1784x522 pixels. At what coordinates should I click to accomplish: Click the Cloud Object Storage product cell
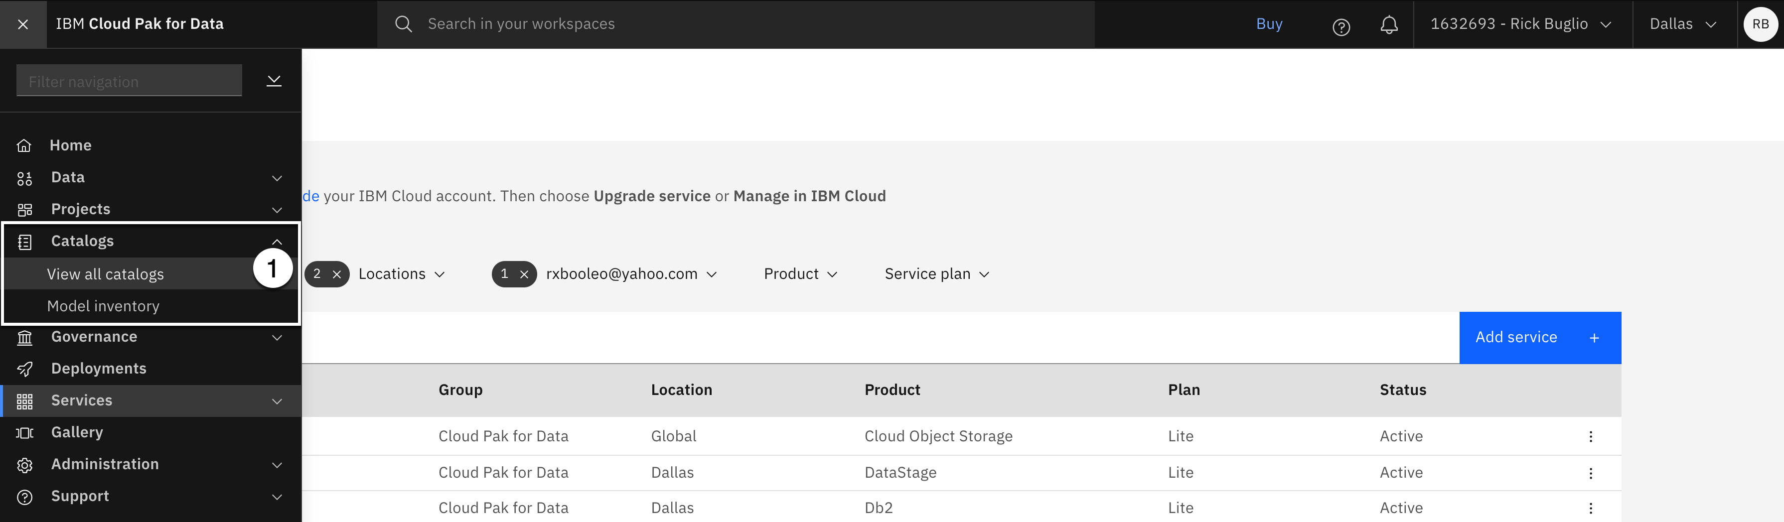938,436
